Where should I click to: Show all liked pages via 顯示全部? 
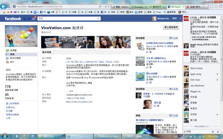point(174,38)
